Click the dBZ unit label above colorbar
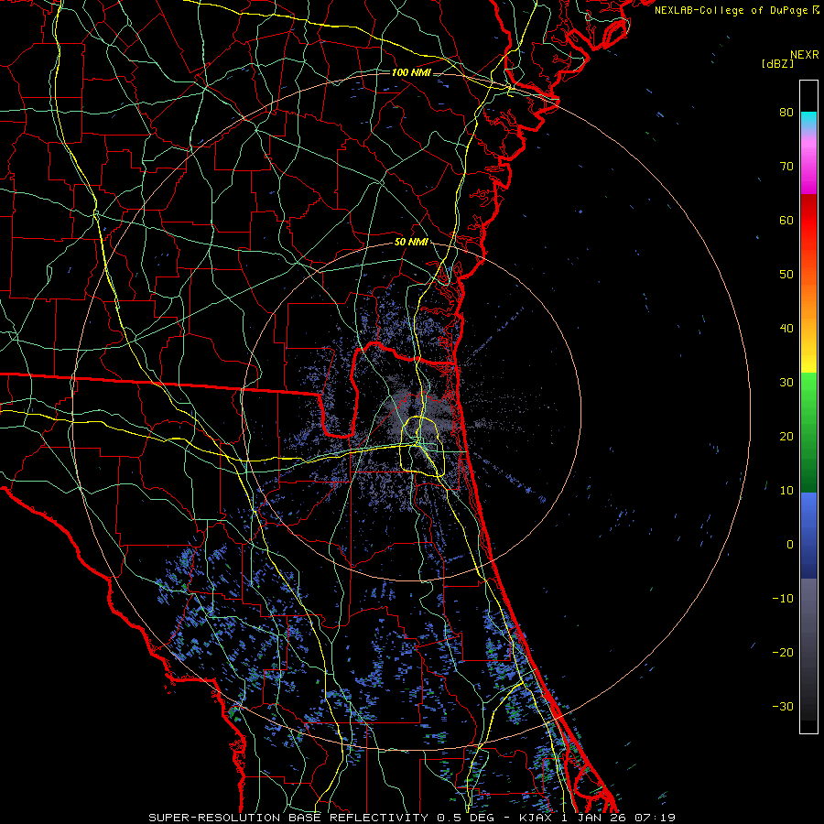Viewport: 824px width, 824px height. pyautogui.click(x=777, y=64)
